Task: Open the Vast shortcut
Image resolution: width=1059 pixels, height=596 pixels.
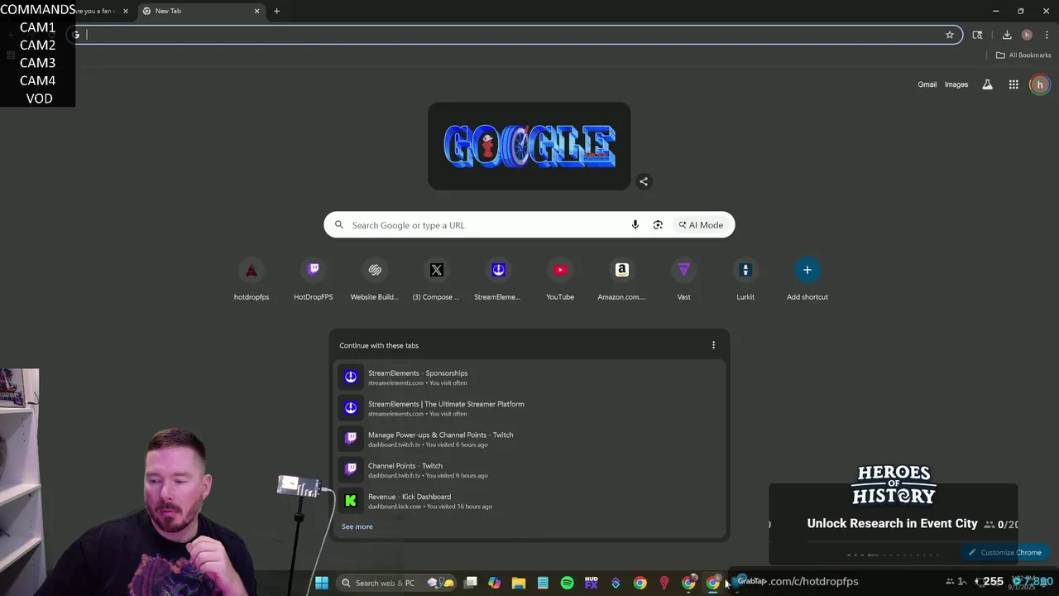Action: pos(683,280)
